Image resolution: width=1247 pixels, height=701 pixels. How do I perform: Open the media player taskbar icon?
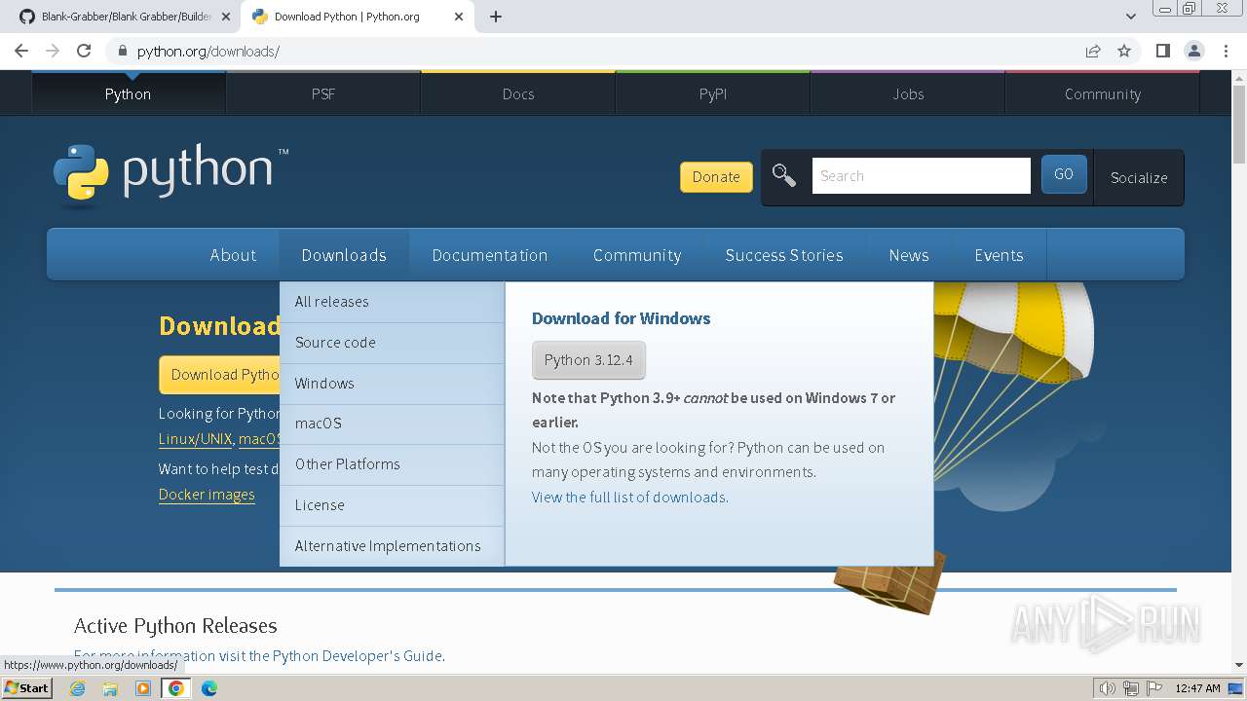[x=143, y=688]
